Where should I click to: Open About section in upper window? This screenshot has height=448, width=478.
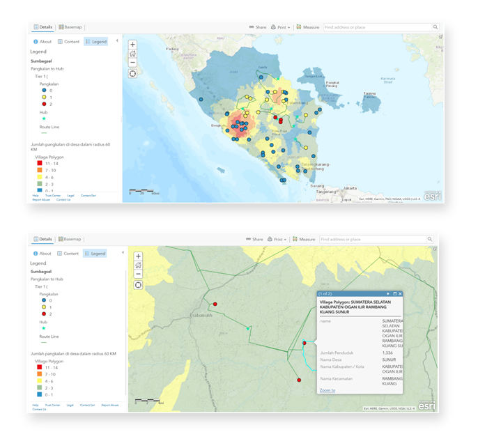coord(43,41)
